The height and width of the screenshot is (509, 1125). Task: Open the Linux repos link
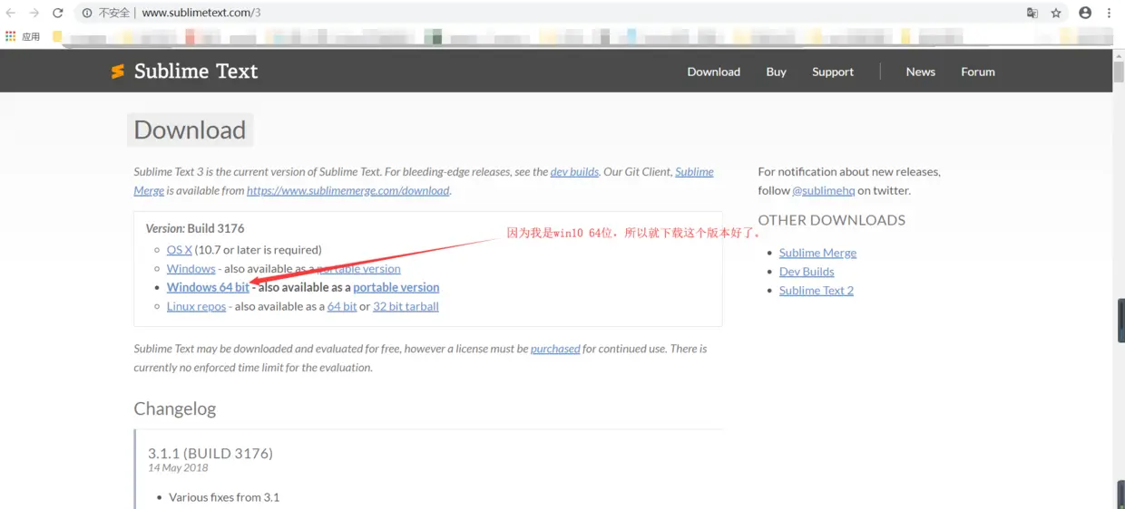point(196,306)
